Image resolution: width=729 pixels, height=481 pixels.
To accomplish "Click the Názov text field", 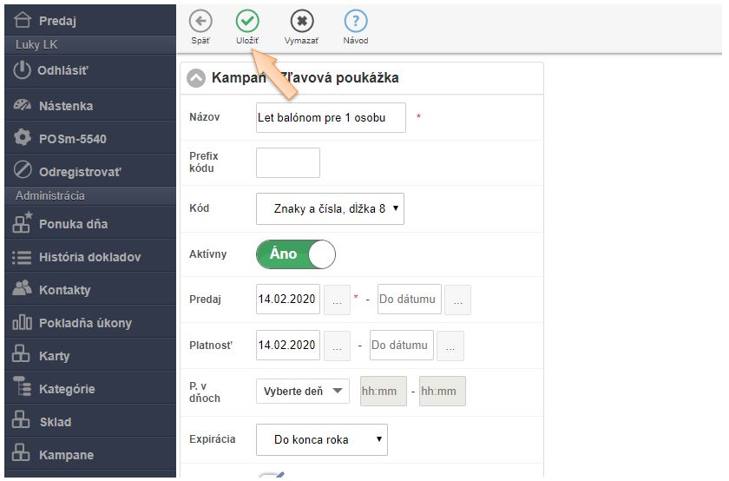I will (x=331, y=117).
